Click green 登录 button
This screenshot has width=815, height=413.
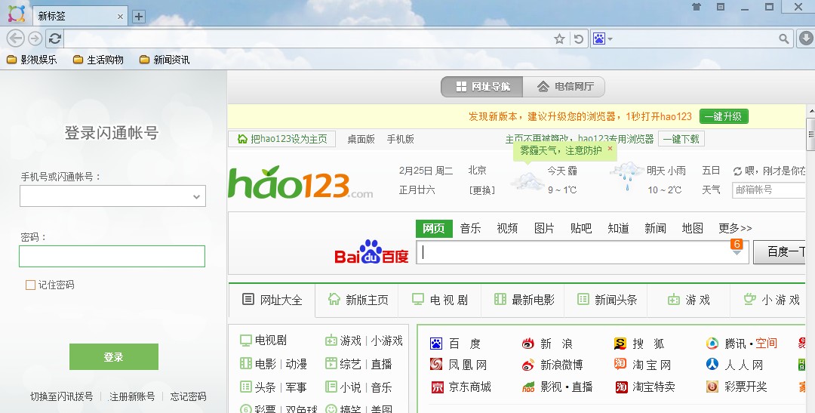point(114,357)
